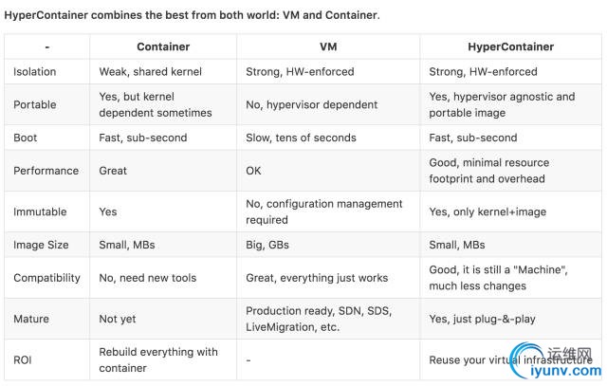Click the Container column header
The width and height of the screenshot is (607, 386).
click(163, 46)
